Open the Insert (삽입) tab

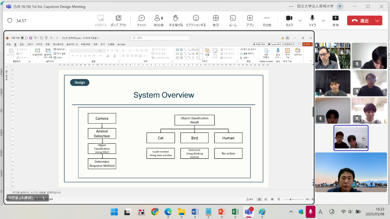tap(22, 44)
